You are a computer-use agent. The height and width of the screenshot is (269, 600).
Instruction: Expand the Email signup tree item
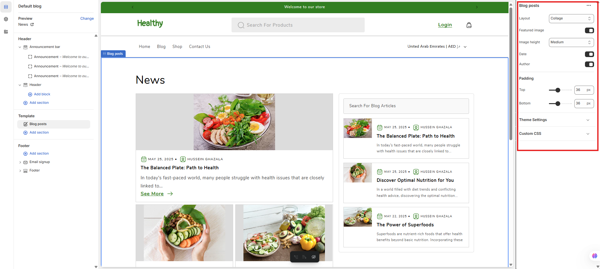(20, 162)
